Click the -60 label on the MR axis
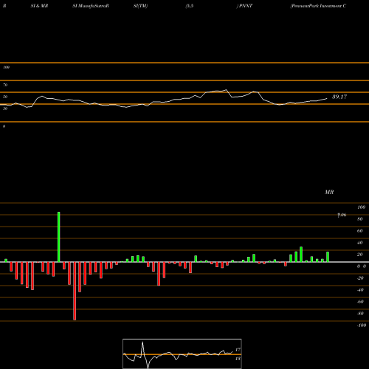Image resolution: width=369 pixels, height=369 pixels. pyautogui.click(x=360, y=302)
